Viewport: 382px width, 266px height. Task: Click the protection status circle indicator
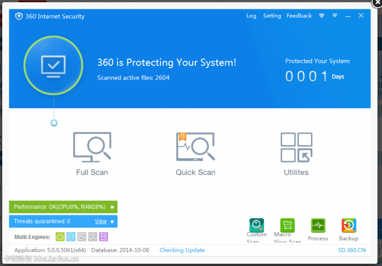click(53, 65)
